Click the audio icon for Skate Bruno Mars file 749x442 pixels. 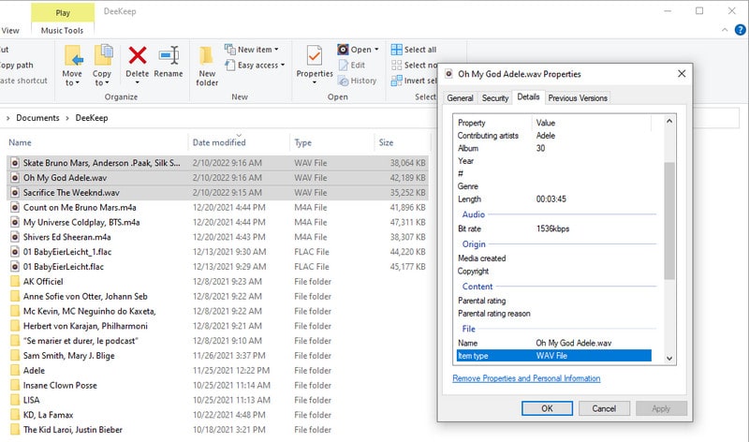click(x=15, y=163)
